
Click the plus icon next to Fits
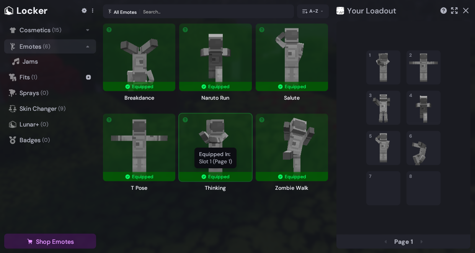[88, 77]
